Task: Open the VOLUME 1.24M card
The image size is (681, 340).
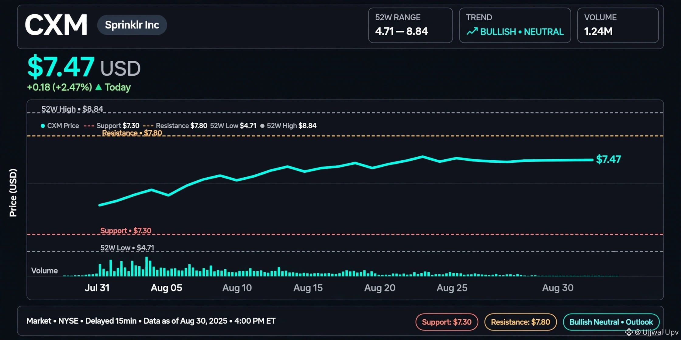Action: click(618, 25)
